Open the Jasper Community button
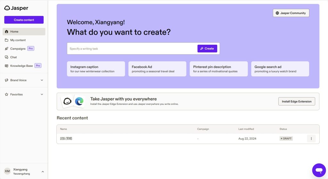The height and width of the screenshot is (179, 328). click(x=291, y=13)
